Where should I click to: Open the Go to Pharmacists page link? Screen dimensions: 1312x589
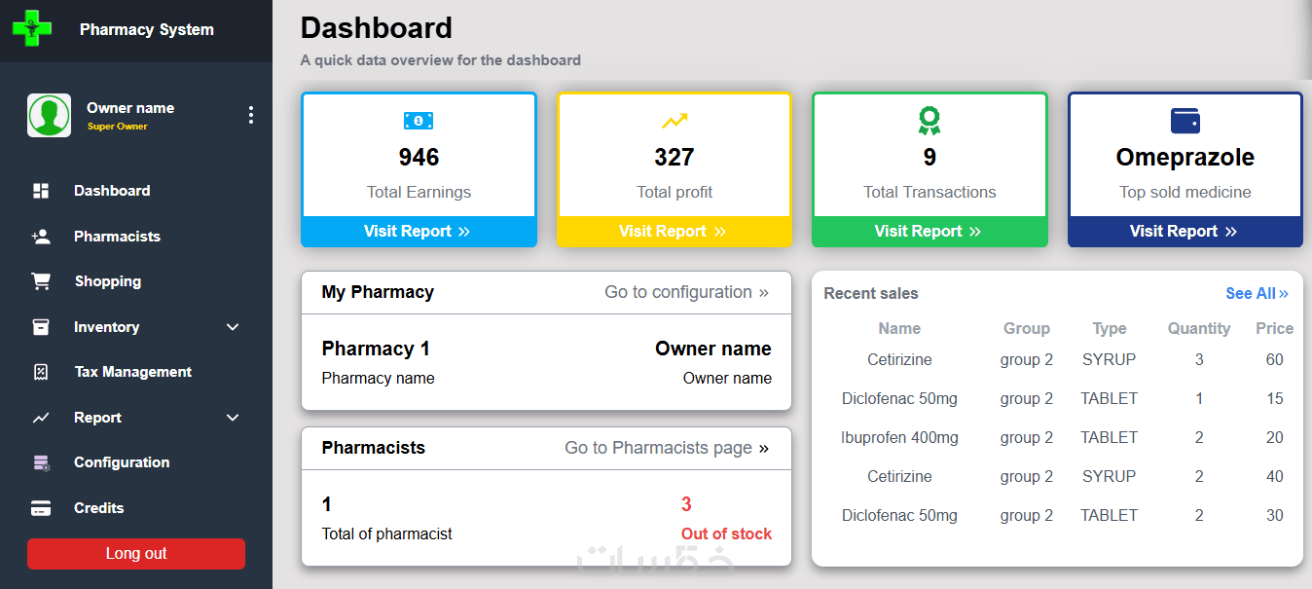tap(667, 448)
